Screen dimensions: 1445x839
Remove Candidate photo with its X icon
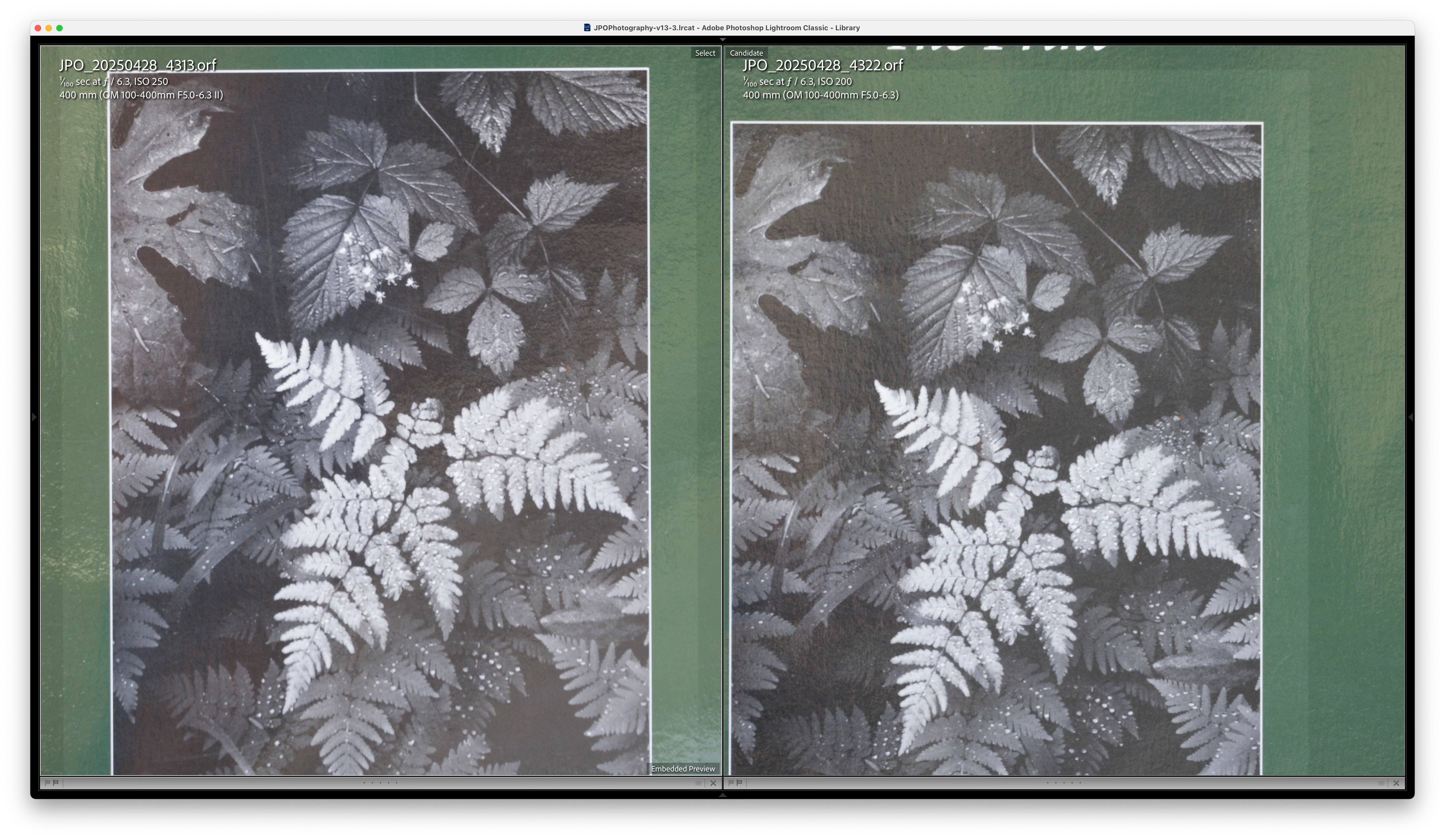[x=1396, y=783]
